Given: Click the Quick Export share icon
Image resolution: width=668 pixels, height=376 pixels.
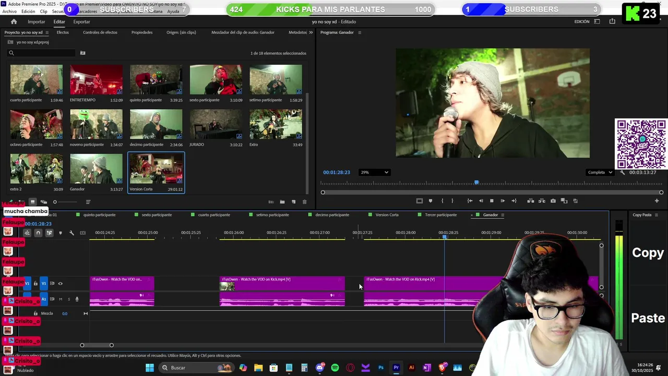Looking at the screenshot, I should (x=612, y=21).
